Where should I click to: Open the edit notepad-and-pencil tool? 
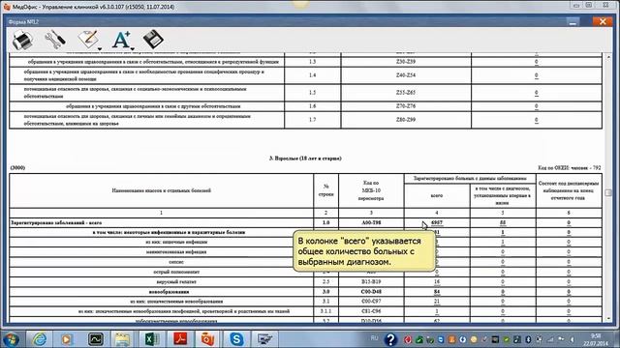(88, 40)
